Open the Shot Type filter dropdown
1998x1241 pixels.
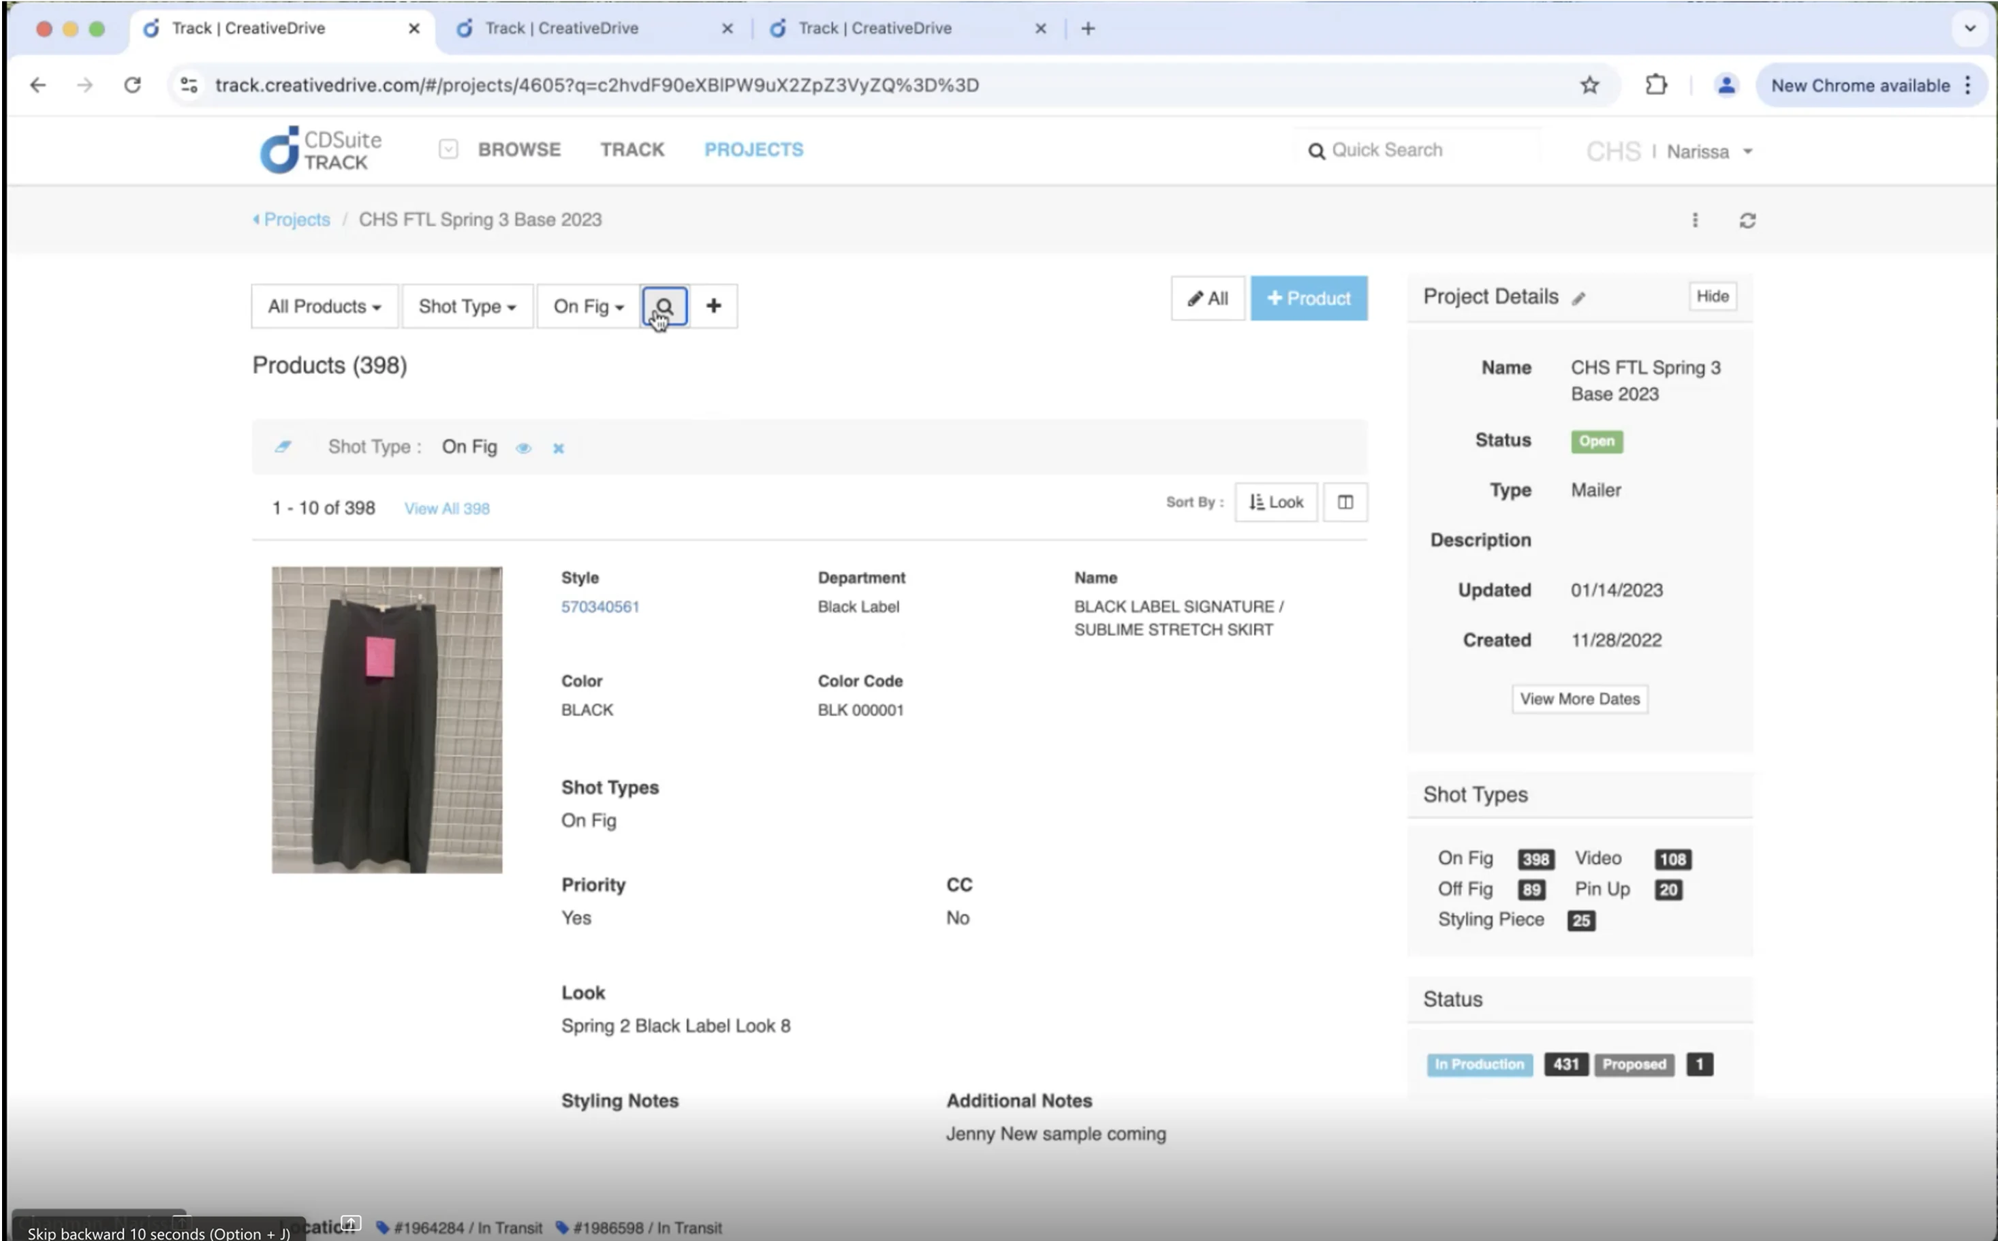coord(467,306)
